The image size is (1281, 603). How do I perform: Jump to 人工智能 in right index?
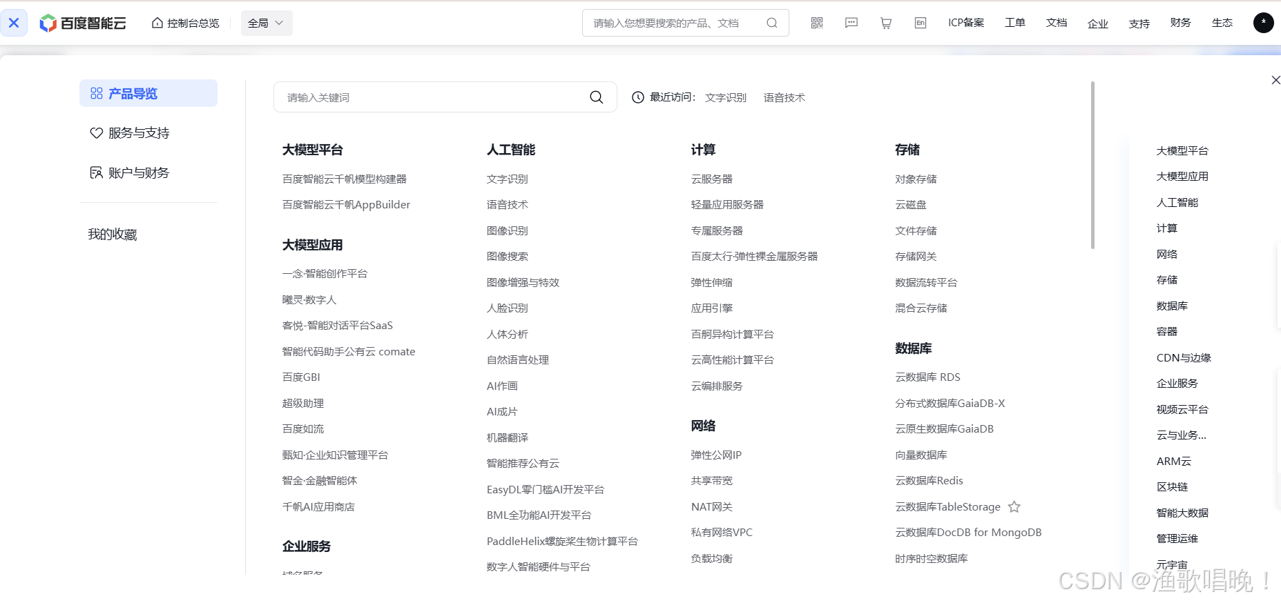(1177, 203)
